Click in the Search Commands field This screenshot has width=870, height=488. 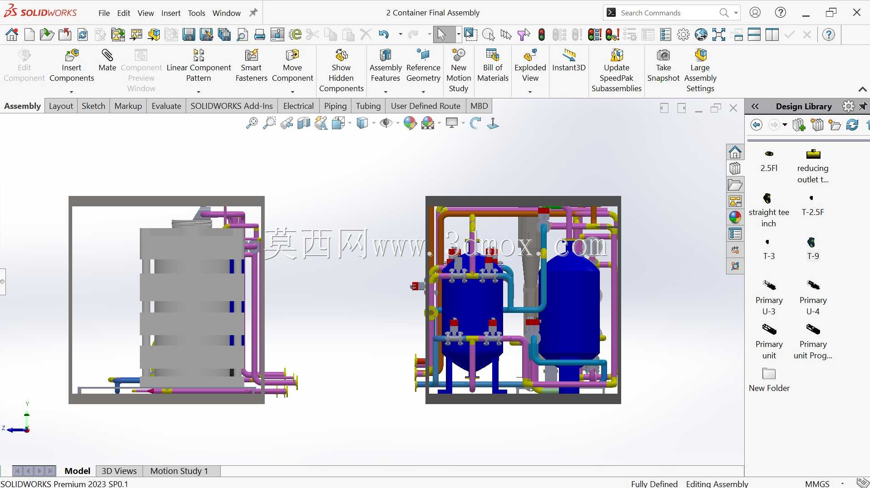[x=667, y=13]
